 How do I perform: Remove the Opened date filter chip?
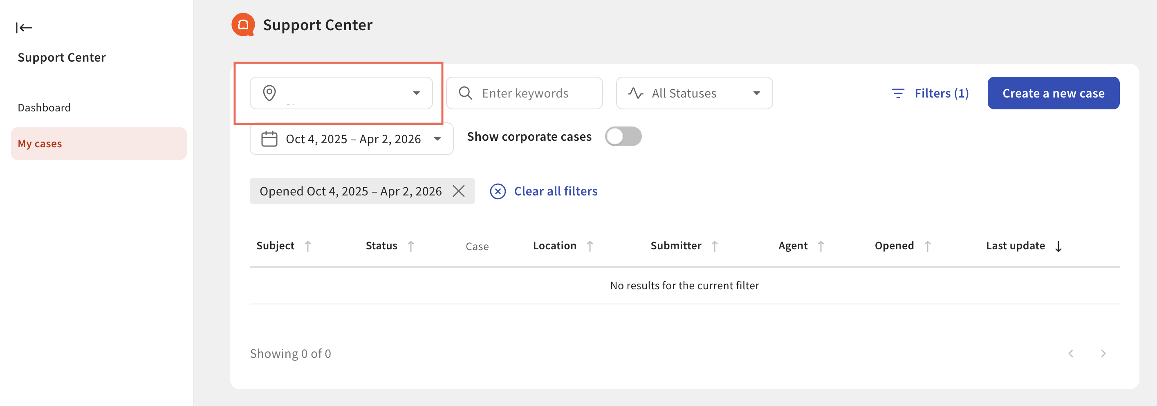point(459,191)
